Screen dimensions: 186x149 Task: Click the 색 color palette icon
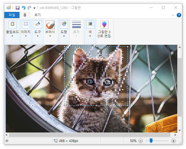(90, 24)
